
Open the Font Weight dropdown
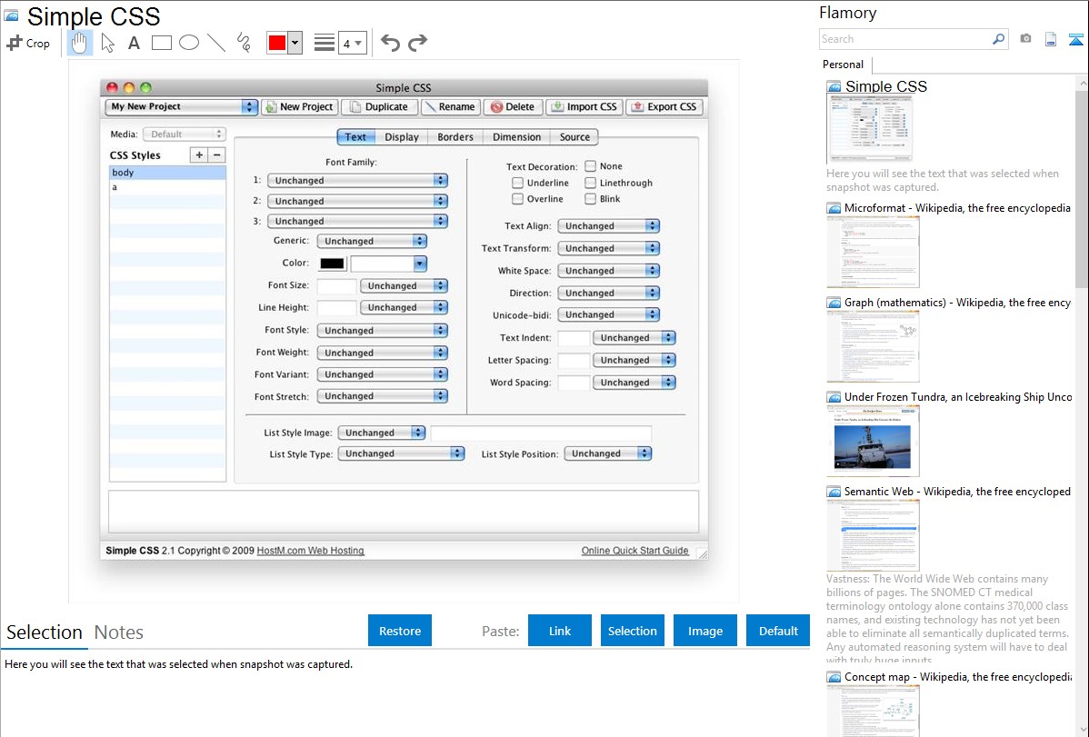(382, 353)
